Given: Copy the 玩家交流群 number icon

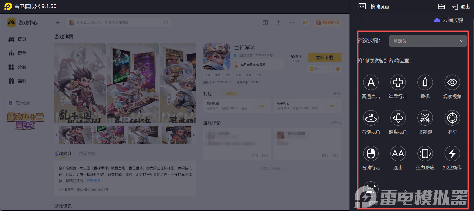Looking at the screenshot, I should pyautogui.click(x=272, y=55).
